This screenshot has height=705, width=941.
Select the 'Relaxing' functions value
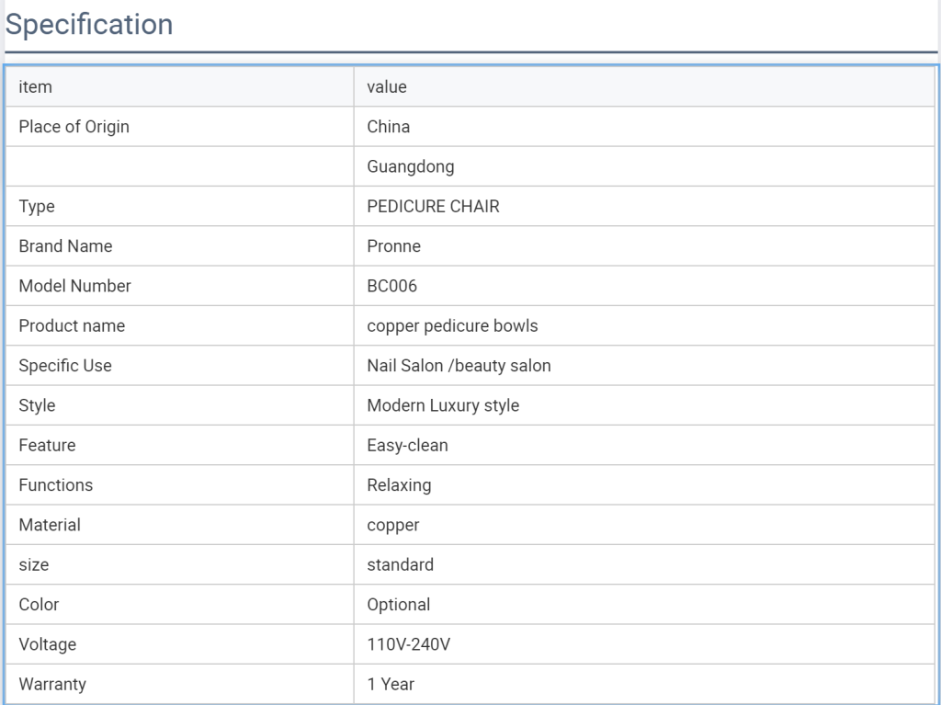399,485
